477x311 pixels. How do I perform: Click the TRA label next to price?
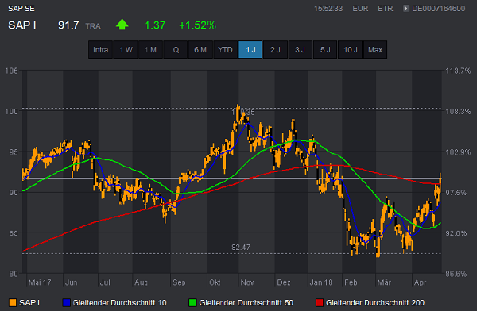pos(93,26)
